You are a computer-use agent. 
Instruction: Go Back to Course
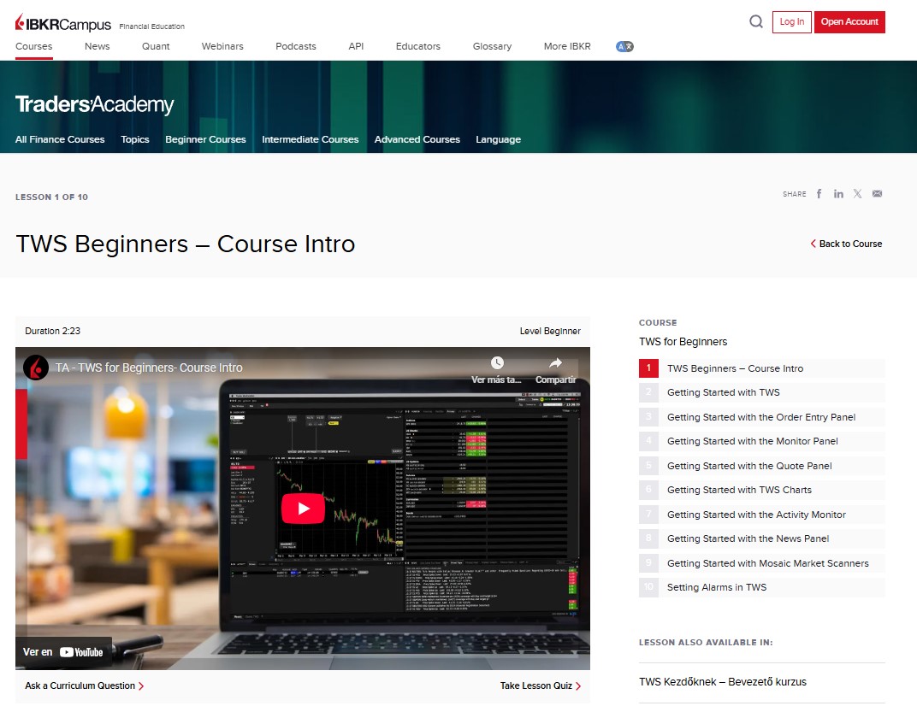click(x=846, y=244)
